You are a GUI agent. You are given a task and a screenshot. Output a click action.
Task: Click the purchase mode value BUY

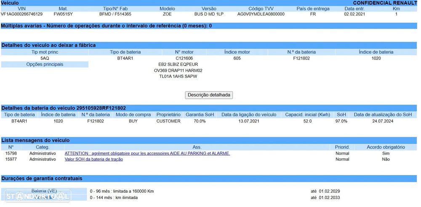[133, 121]
